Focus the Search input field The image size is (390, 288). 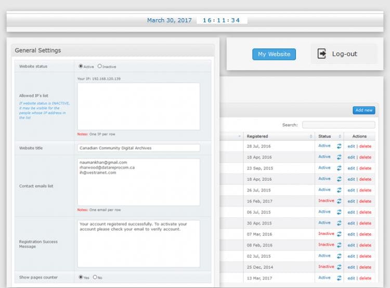(338, 125)
